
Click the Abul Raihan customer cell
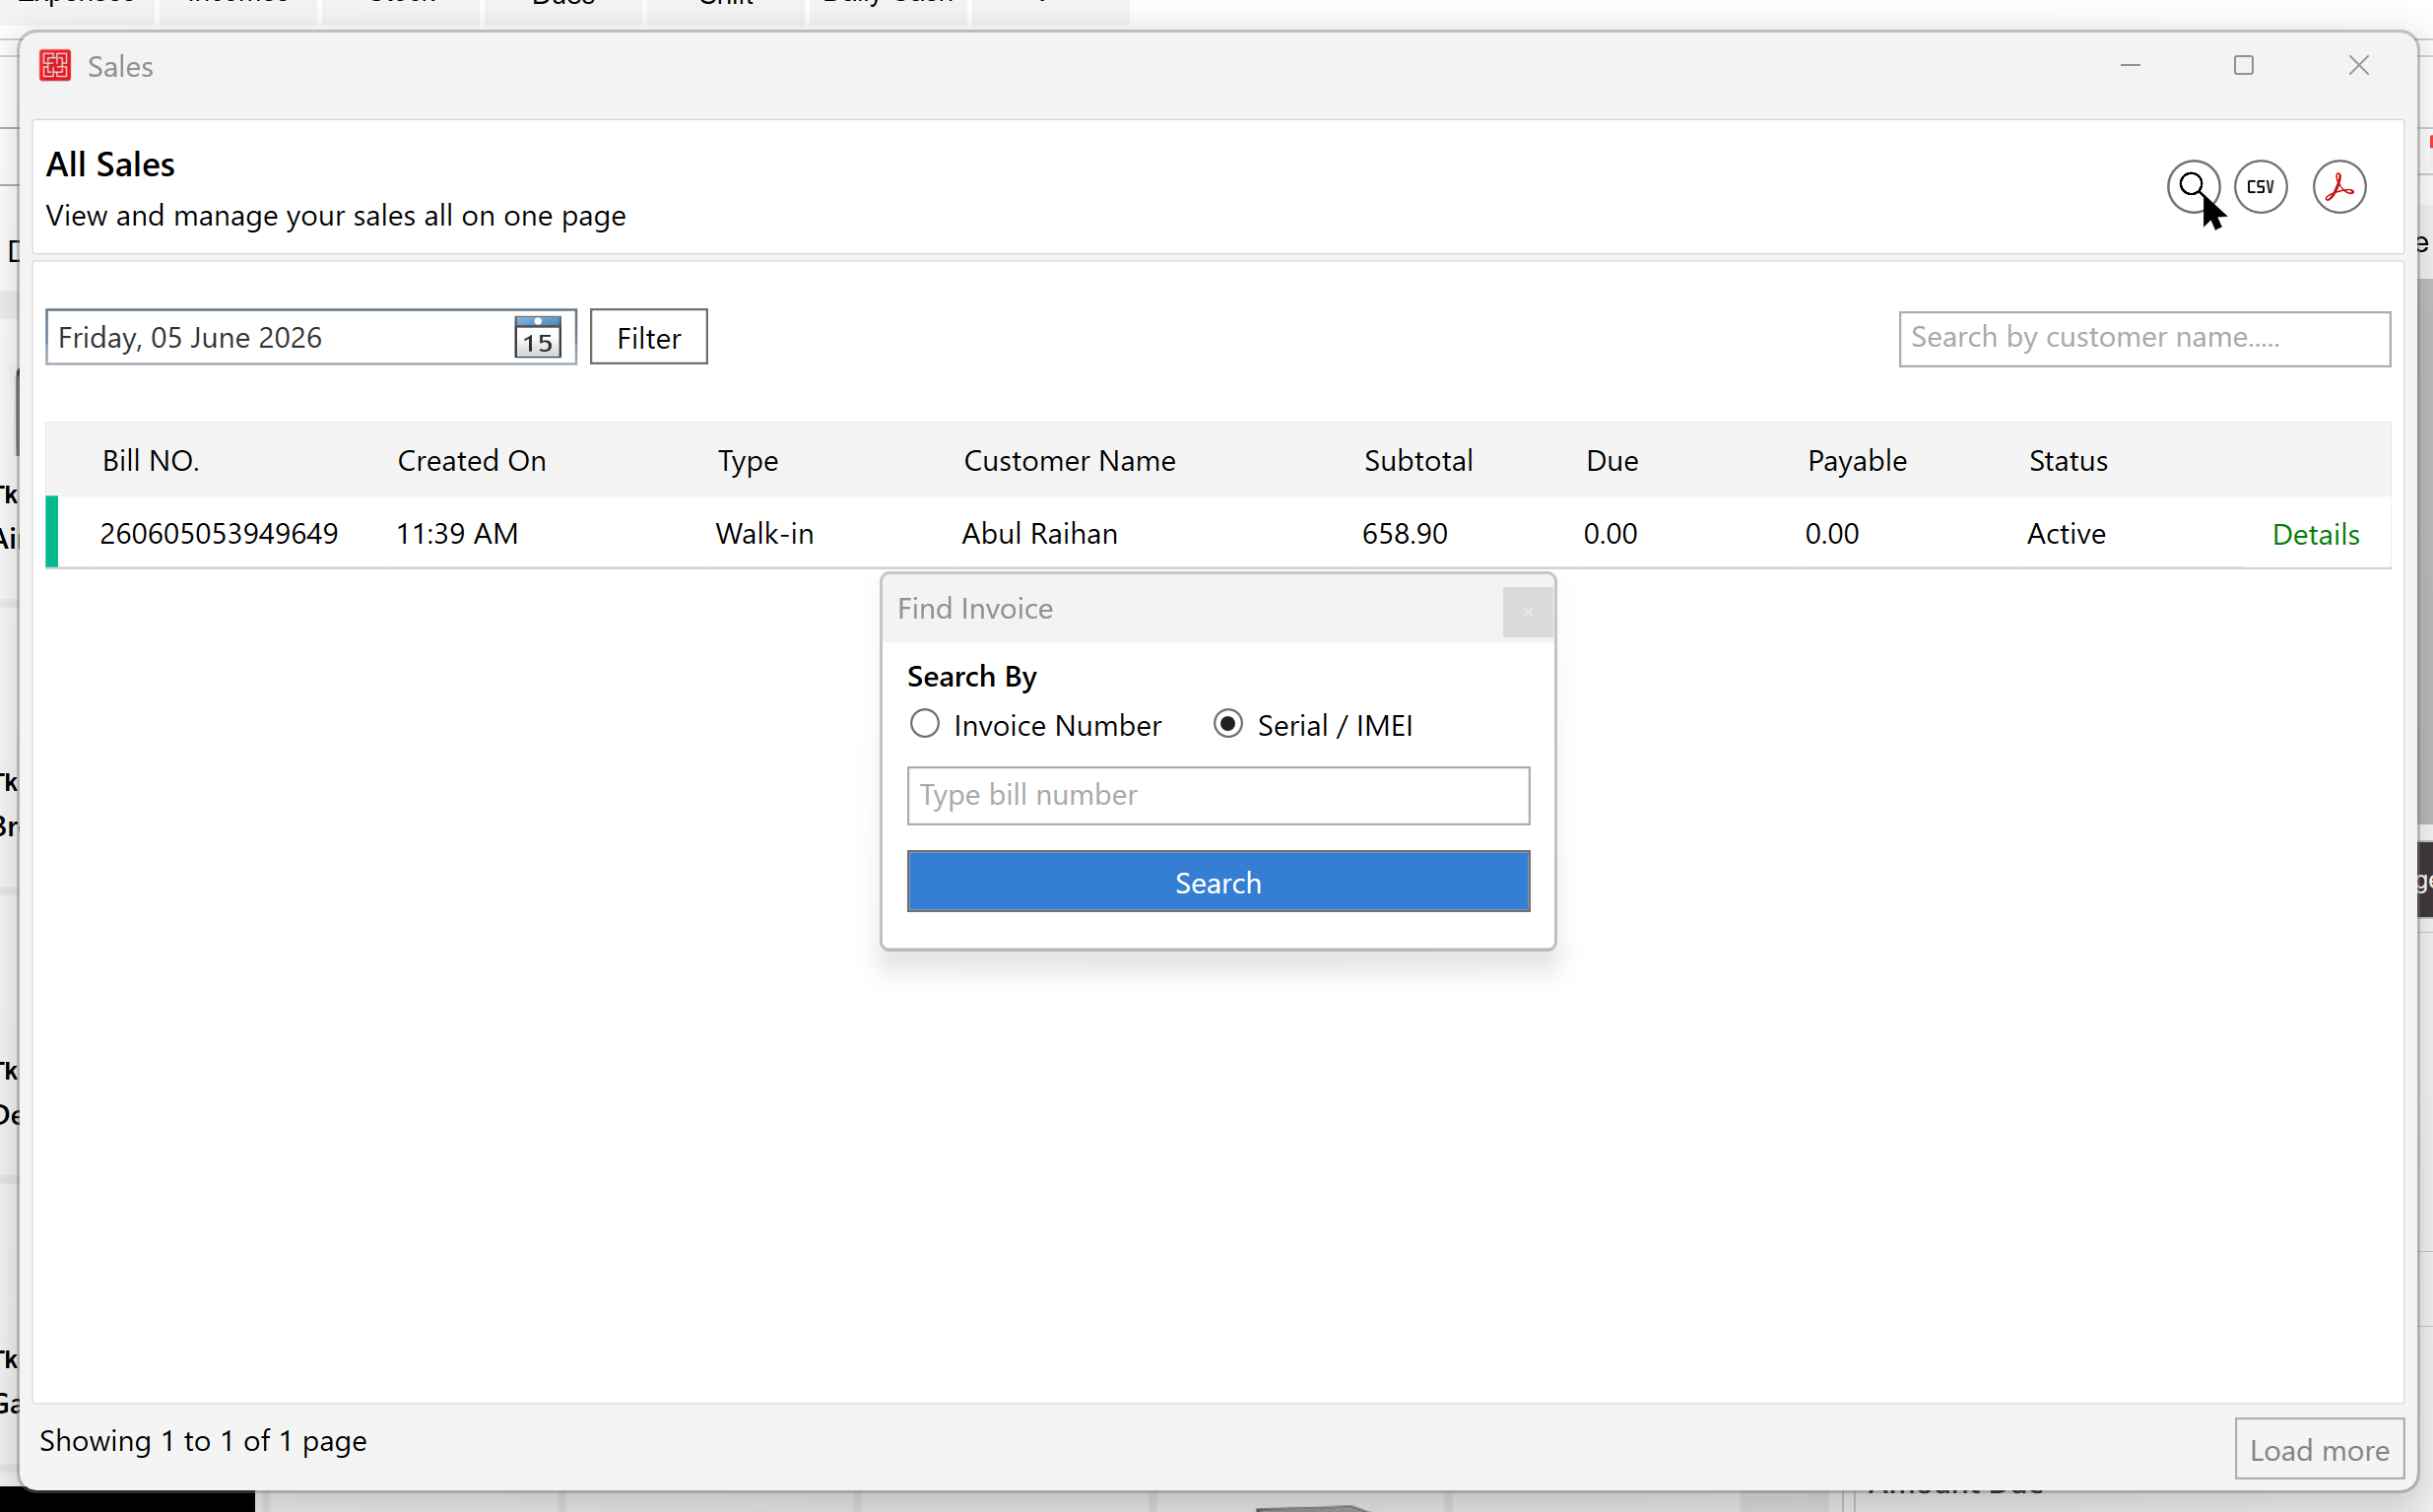1040,533
